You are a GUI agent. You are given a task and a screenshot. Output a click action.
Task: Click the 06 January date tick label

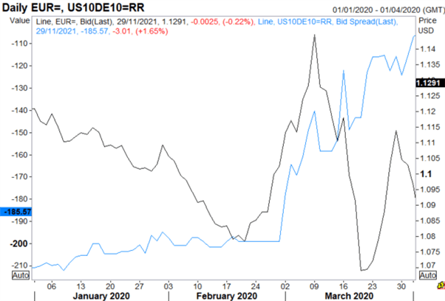coord(51,286)
